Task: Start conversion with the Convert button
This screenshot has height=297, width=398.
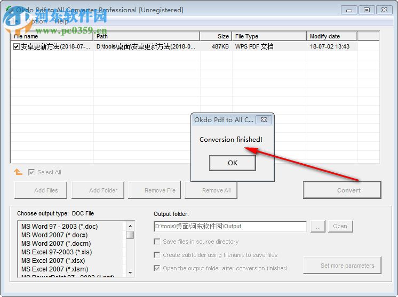Action: 342,190
